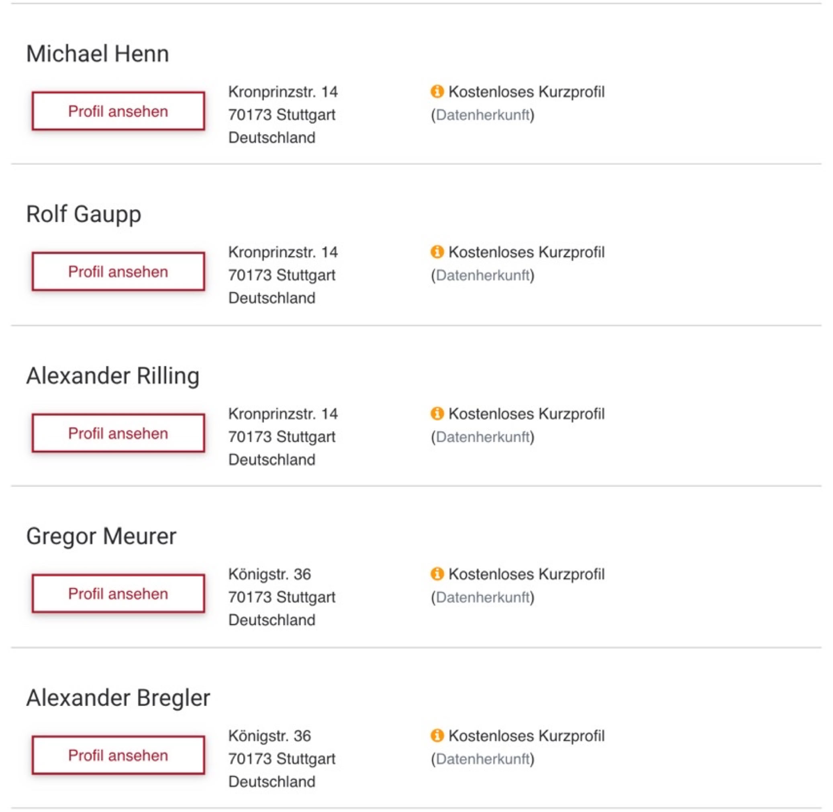Image resolution: width=833 pixels, height=812 pixels.
Task: Hit Profil ansehen under Gregor Meurer
Action: [x=118, y=593]
